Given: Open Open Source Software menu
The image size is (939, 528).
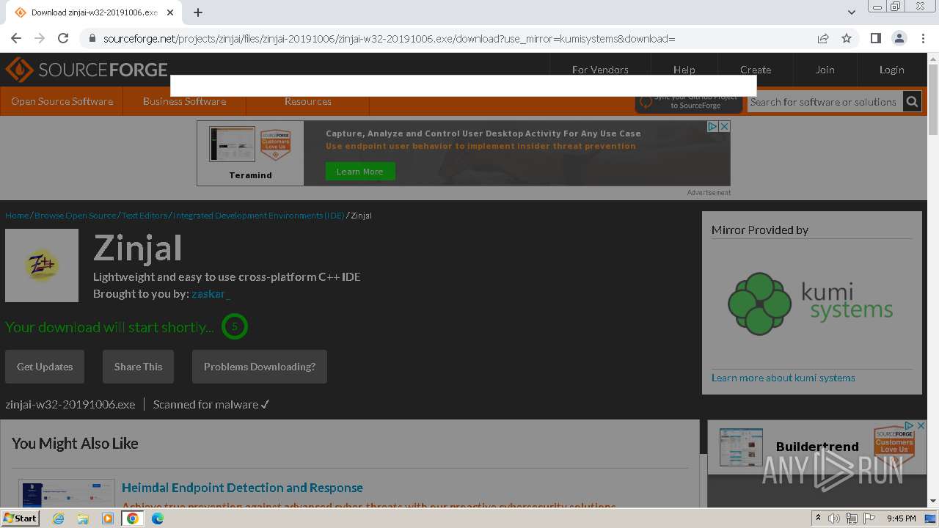Looking at the screenshot, I should pos(62,101).
